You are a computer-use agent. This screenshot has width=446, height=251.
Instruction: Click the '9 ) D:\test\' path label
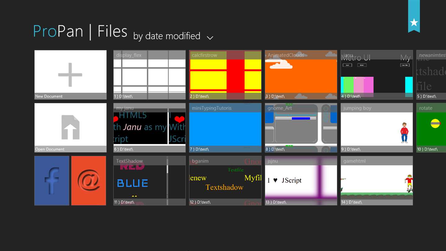(x=351, y=149)
